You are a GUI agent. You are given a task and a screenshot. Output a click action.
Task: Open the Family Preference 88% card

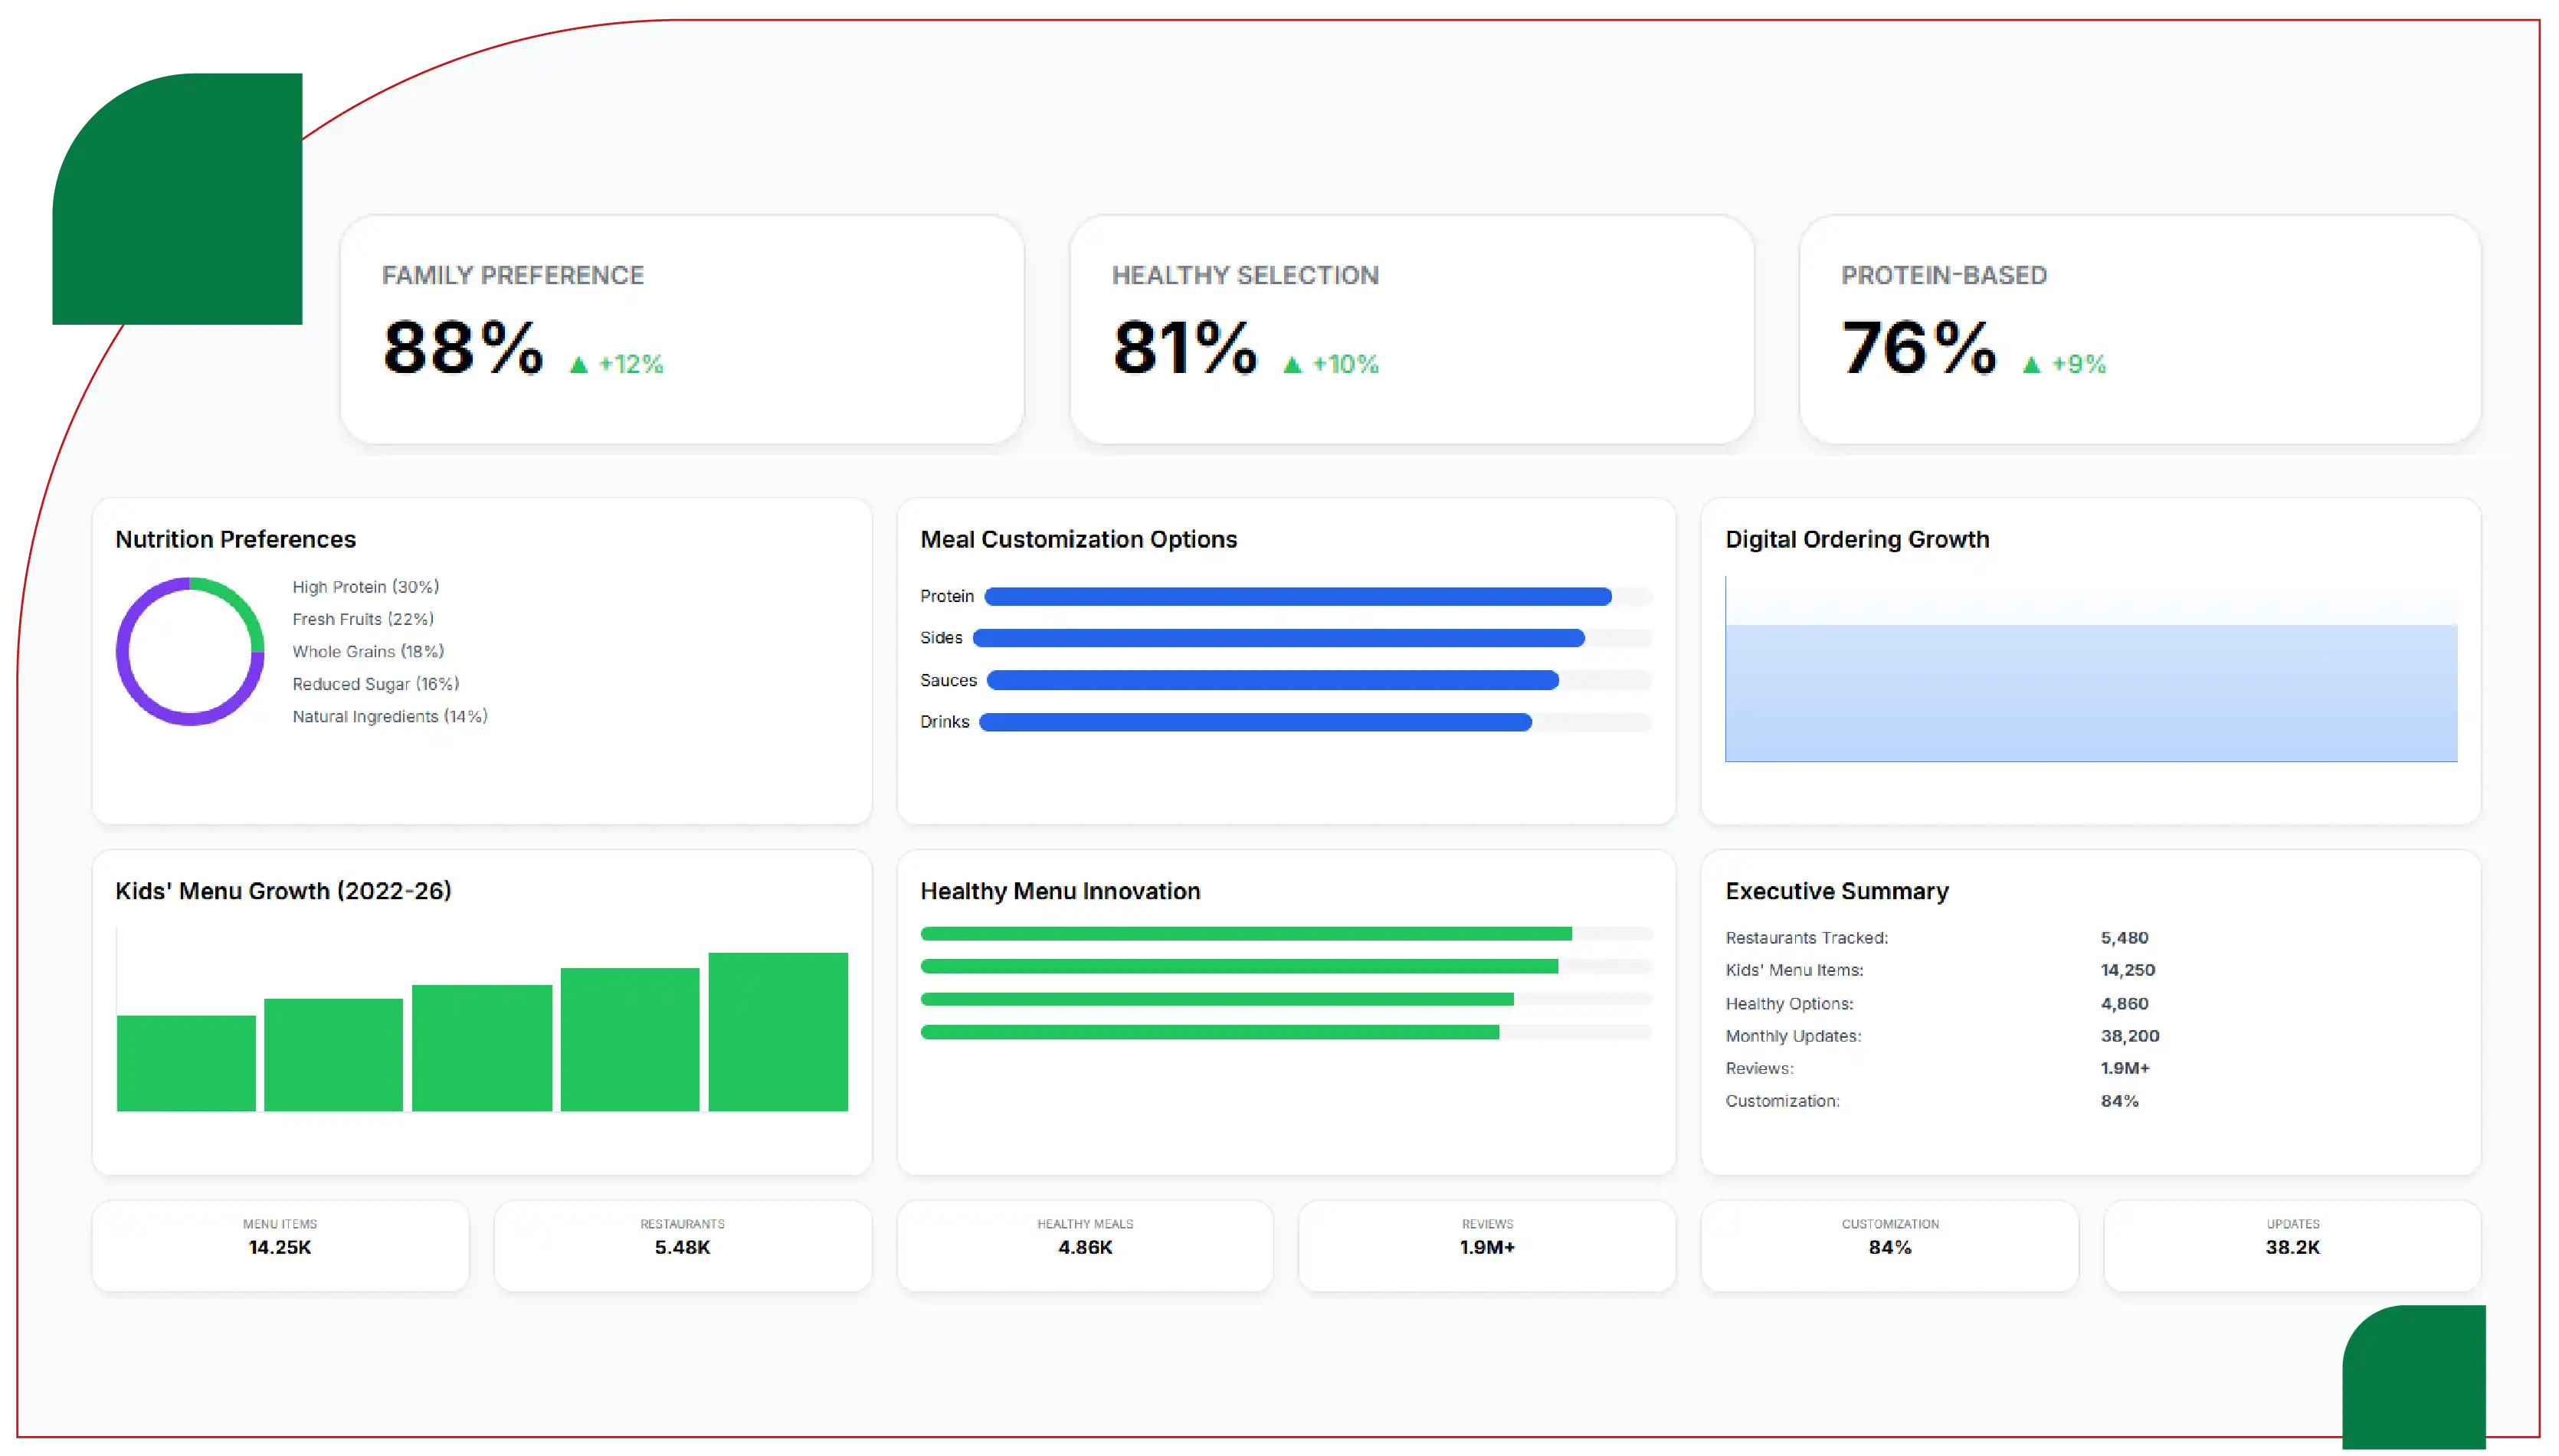point(682,329)
